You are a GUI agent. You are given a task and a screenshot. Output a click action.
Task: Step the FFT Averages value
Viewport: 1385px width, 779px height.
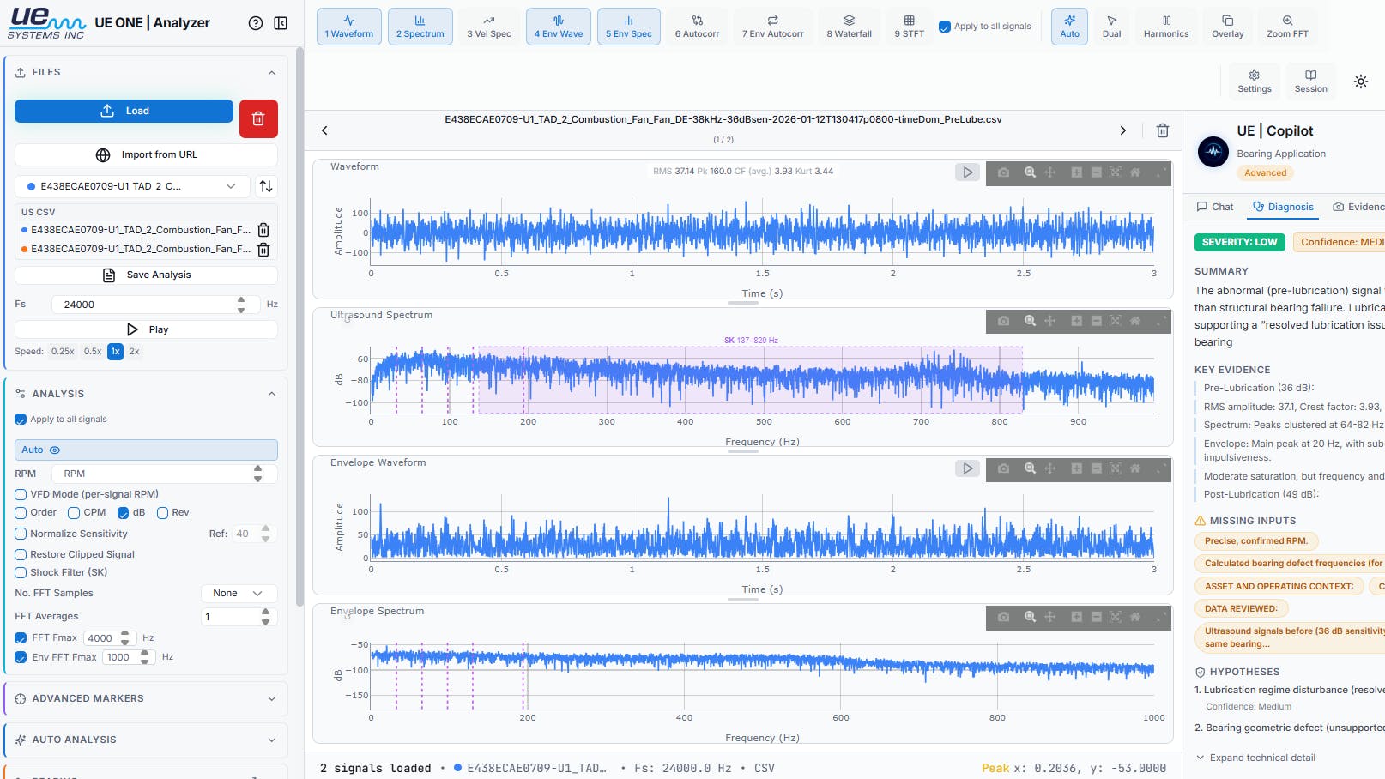(265, 616)
